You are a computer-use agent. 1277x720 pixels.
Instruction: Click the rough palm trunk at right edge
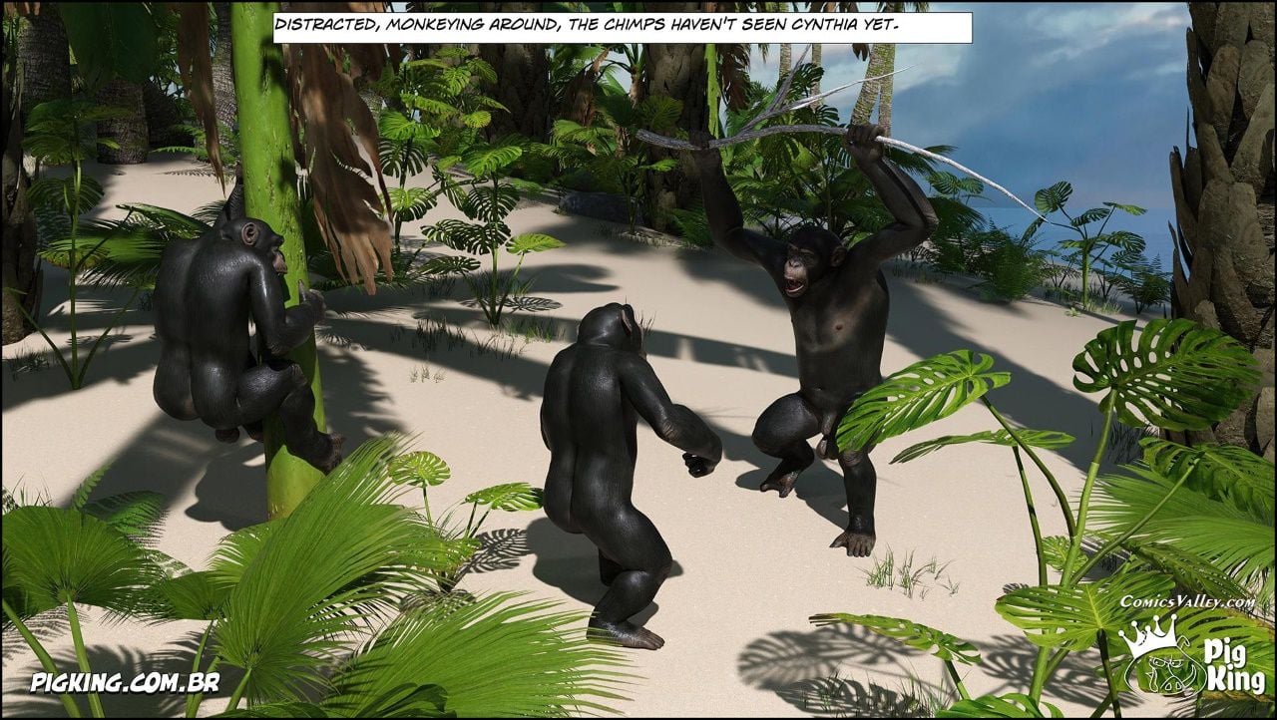[x=1227, y=199]
